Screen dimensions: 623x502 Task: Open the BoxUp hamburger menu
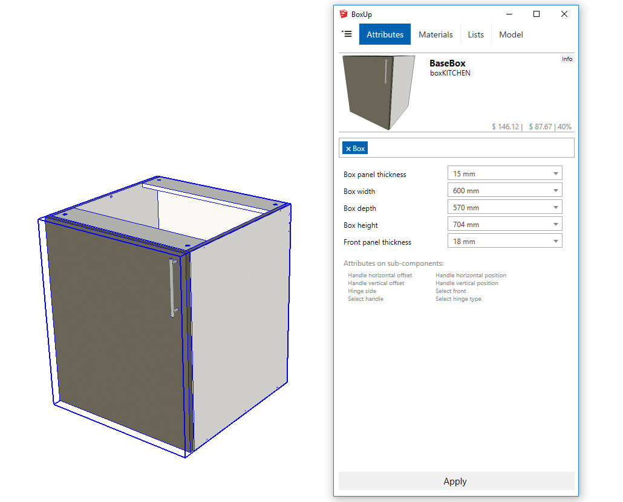(347, 34)
